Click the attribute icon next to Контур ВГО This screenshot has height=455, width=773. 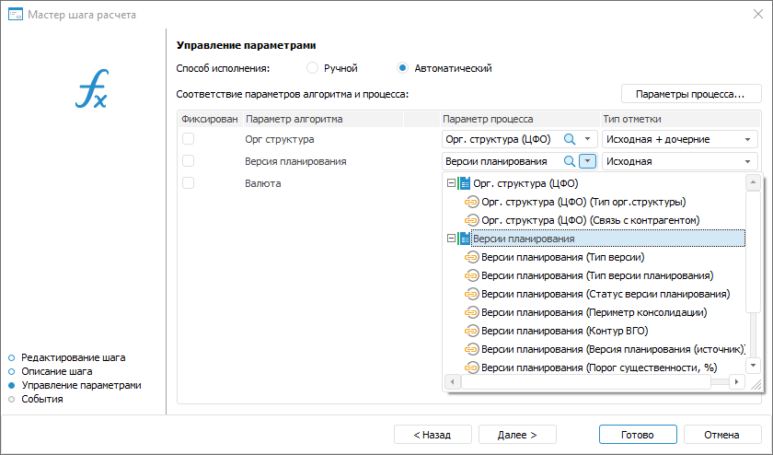click(x=472, y=331)
